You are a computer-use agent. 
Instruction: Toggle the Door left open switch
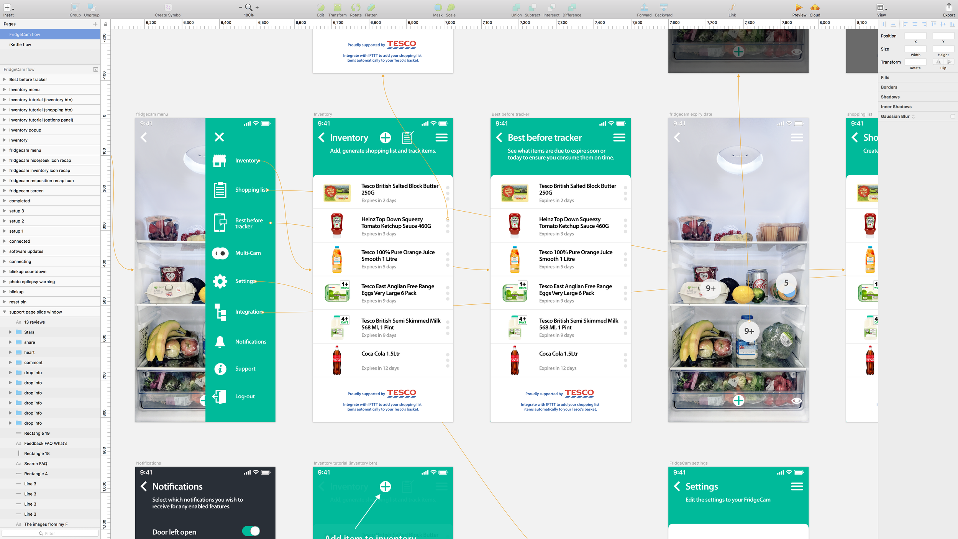[x=251, y=531]
